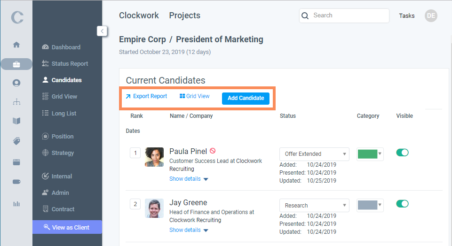
Task: Open the Status Report menu item
Action: (x=70, y=64)
